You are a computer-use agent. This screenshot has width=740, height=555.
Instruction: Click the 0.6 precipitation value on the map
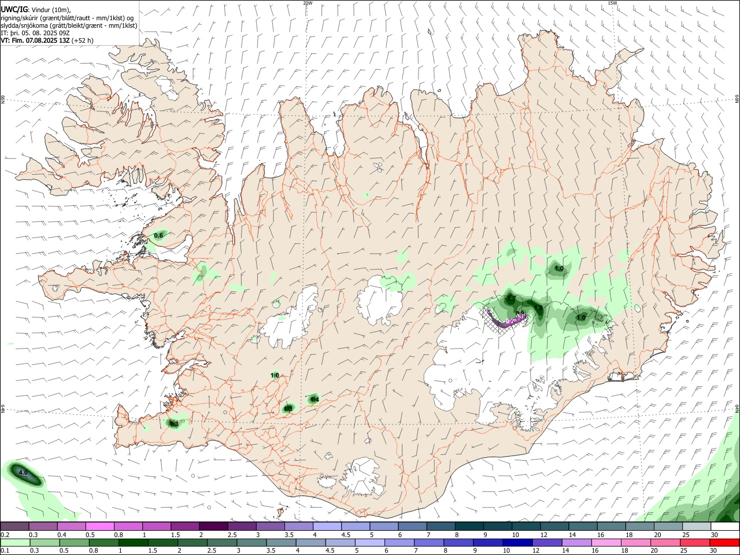tap(158, 235)
